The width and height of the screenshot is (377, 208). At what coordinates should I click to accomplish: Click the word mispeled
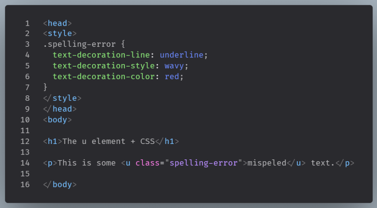(267, 163)
